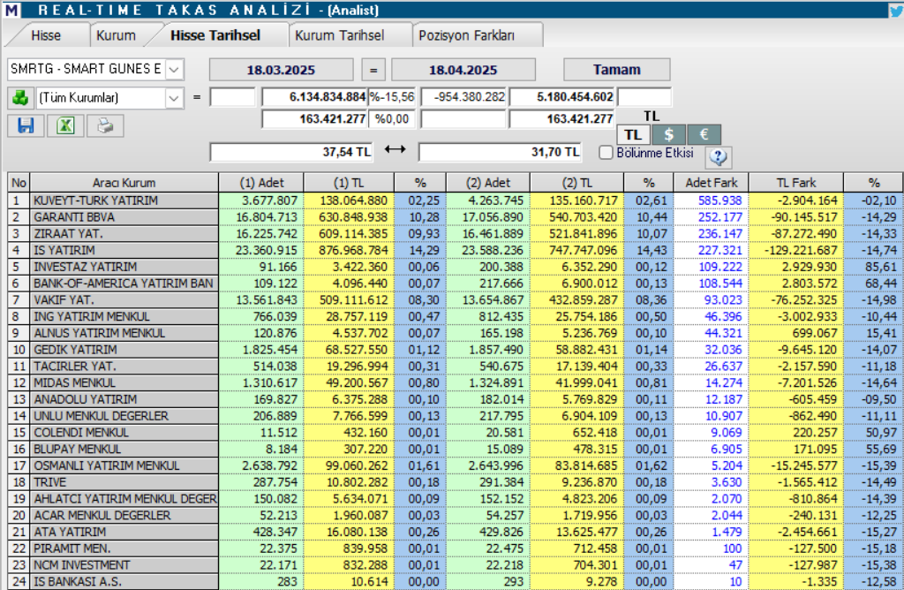Open the Pozisyon Farkları tab

[466, 35]
